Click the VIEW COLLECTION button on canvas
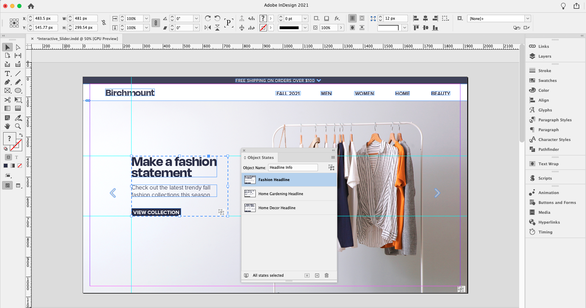This screenshot has width=586, height=308. pyautogui.click(x=156, y=212)
